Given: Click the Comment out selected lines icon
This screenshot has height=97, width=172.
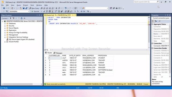Looking at the screenshot, I should tap(75, 11).
